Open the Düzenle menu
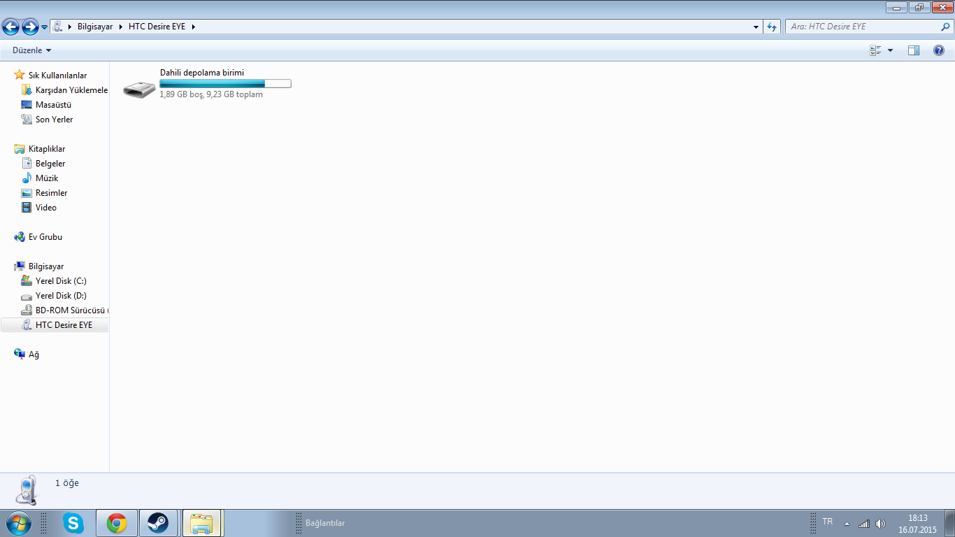The width and height of the screenshot is (955, 537). pyautogui.click(x=31, y=50)
